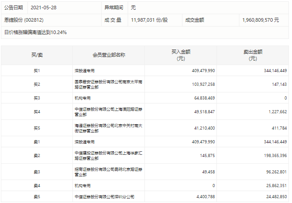Screen dimensions: 292x203
Task: Open the 招商证券昆明北京路 branch entry
Action: [x=109, y=172]
